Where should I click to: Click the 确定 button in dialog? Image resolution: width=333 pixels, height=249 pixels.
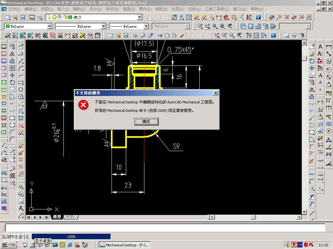pos(146,122)
